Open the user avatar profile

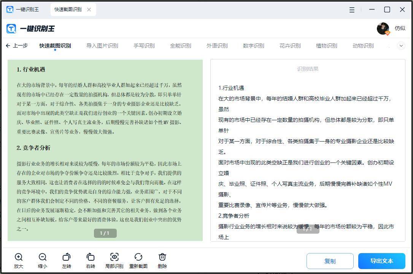click(x=383, y=28)
